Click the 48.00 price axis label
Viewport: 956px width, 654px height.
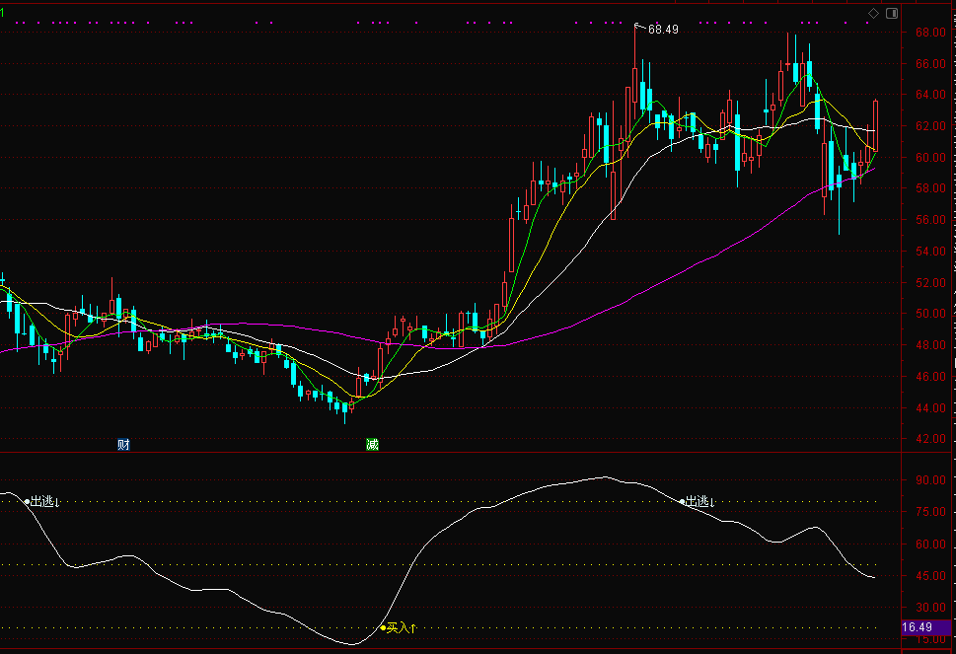(930, 345)
